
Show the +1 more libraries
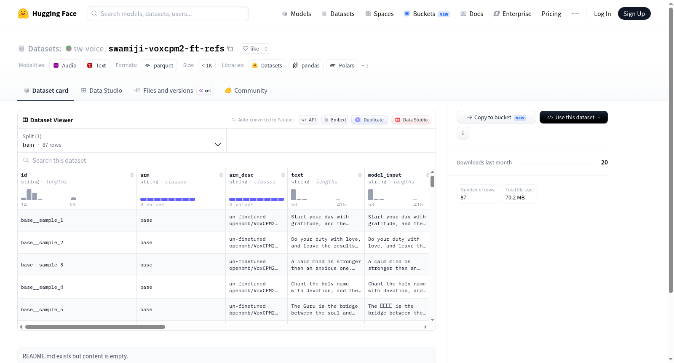[x=365, y=65]
